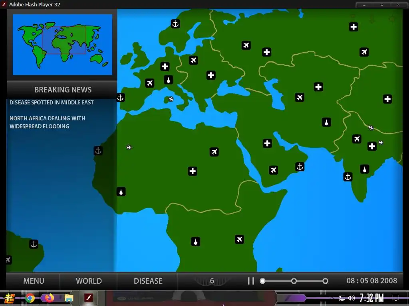Click the in-game date 08:05 08 2008
409x306 pixels.
pos(372,281)
